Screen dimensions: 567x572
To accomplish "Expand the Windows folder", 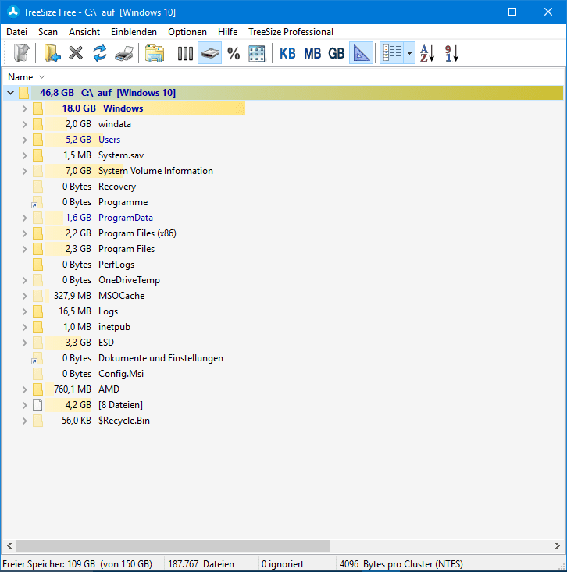I will [24, 108].
